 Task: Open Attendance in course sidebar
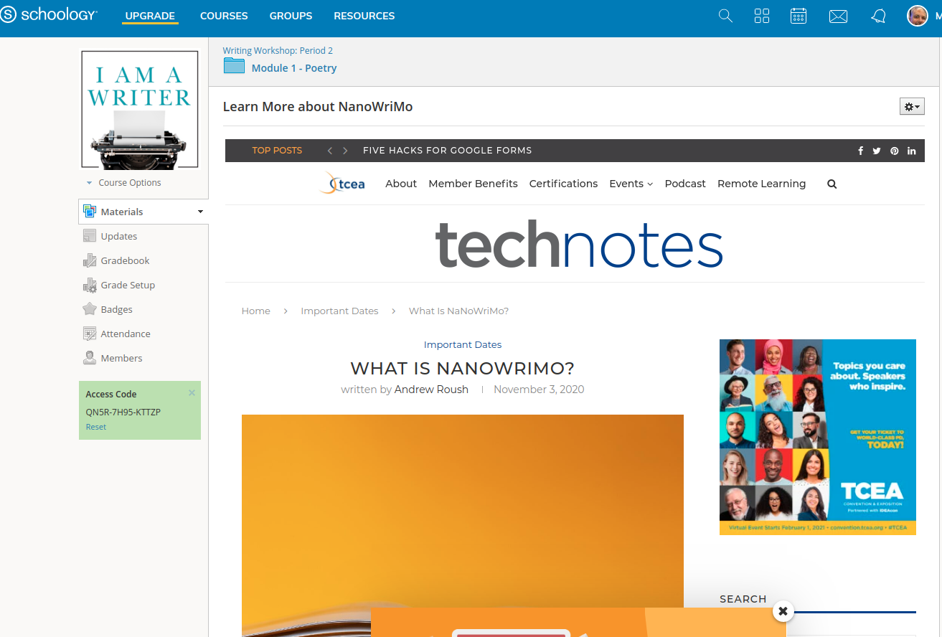[126, 334]
